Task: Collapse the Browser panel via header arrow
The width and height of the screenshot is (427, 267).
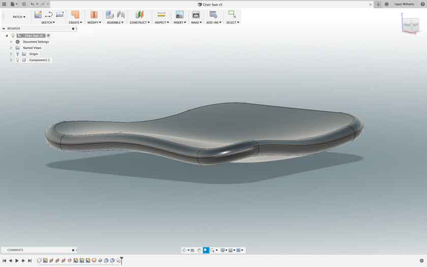Action: tap(4, 28)
